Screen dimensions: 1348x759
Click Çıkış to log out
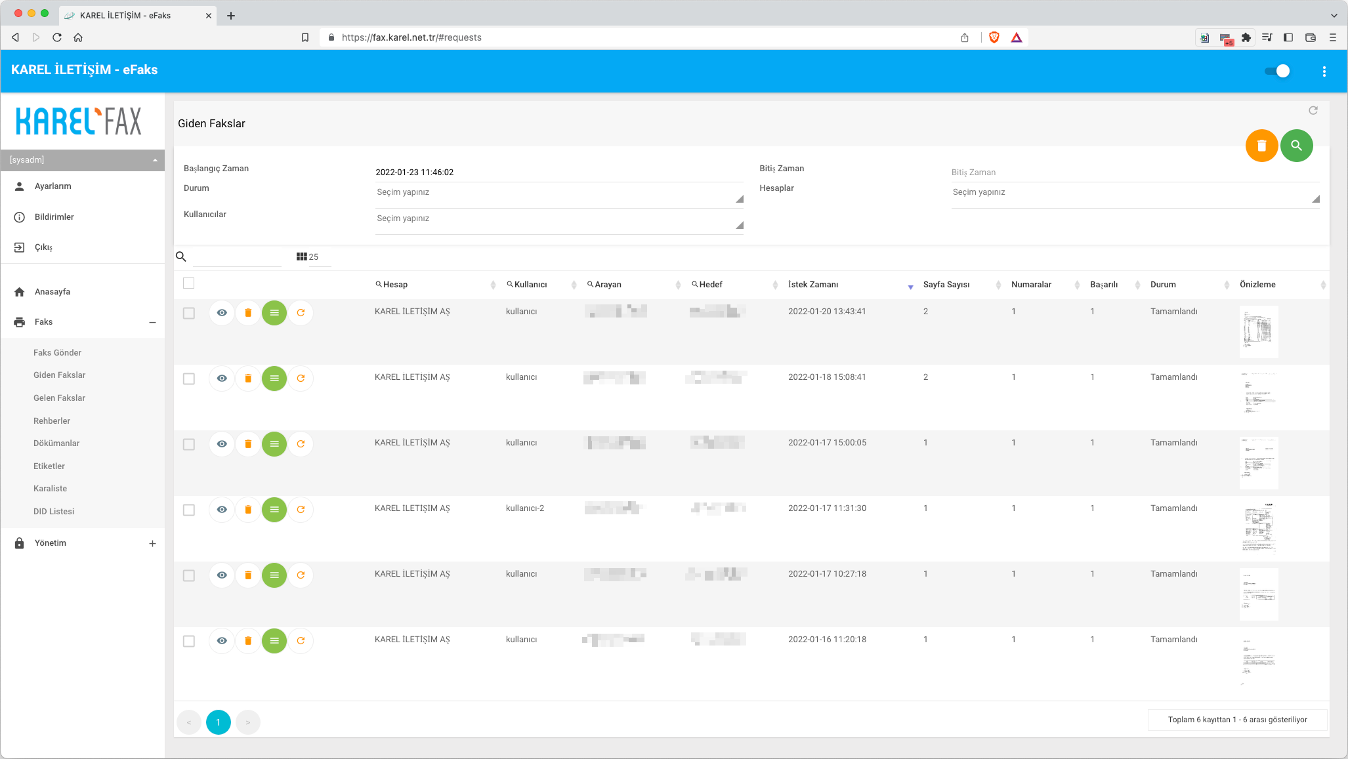(43, 247)
